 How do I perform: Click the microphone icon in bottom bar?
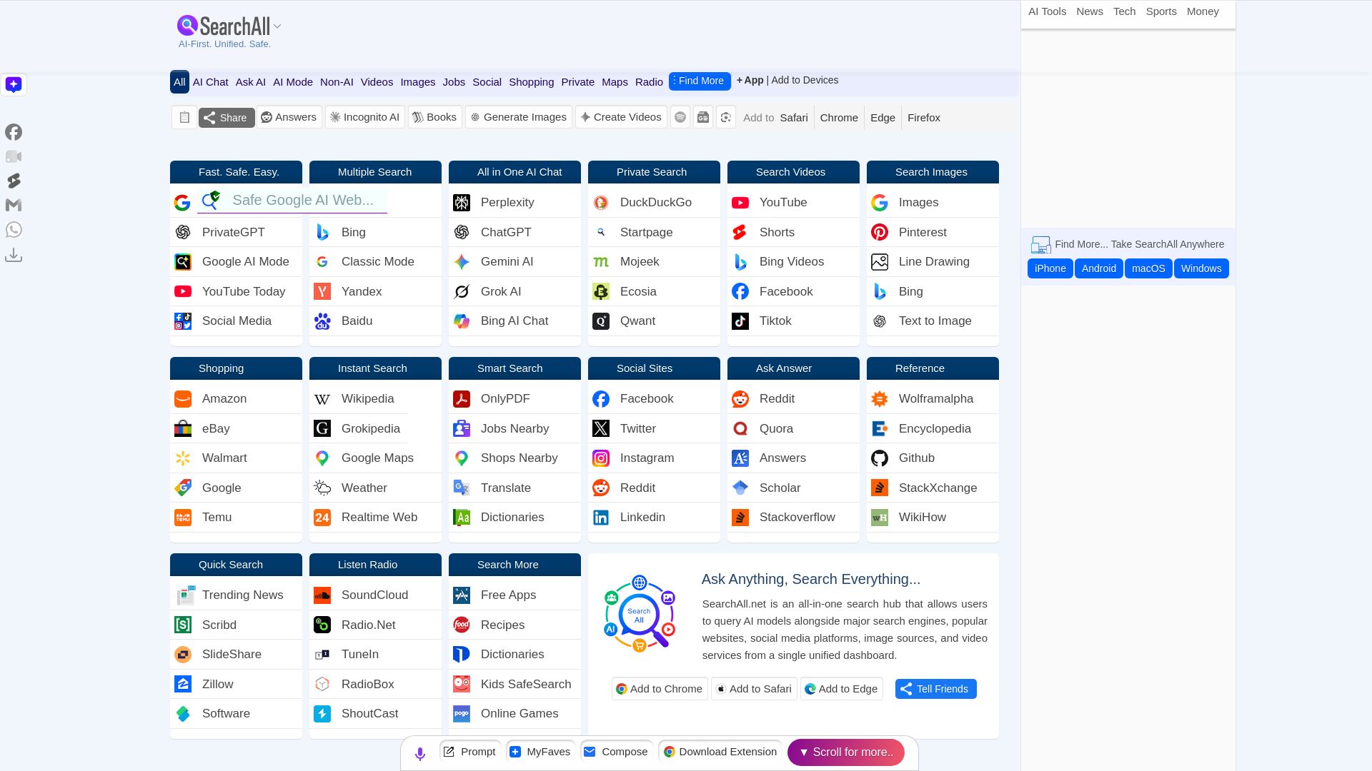pos(420,753)
